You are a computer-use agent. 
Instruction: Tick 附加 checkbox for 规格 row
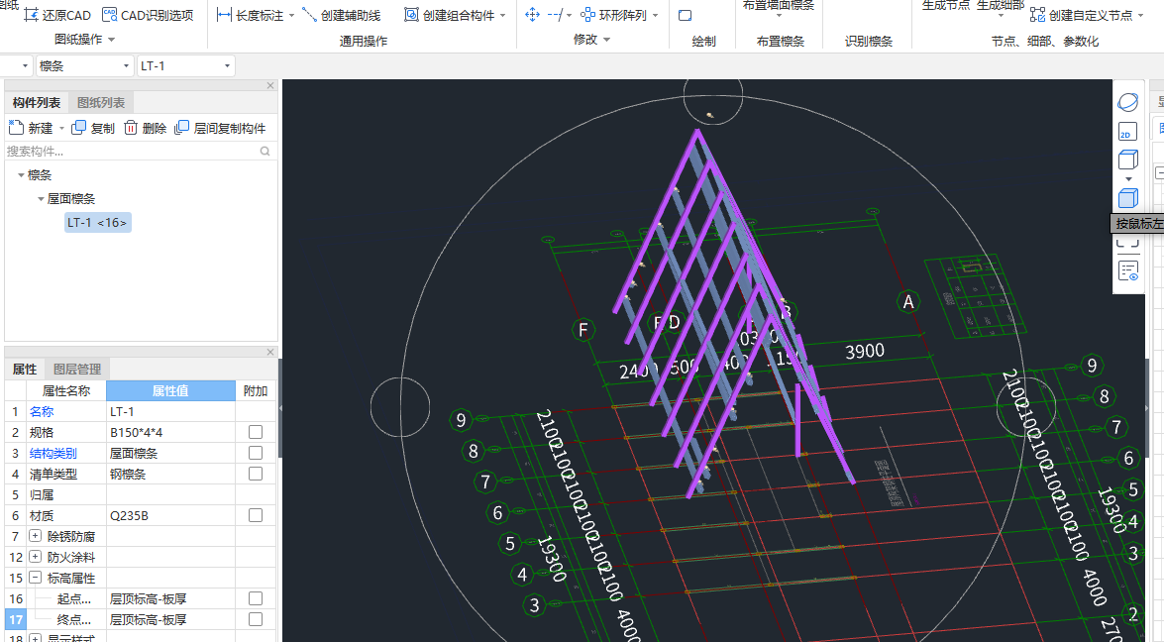256,432
